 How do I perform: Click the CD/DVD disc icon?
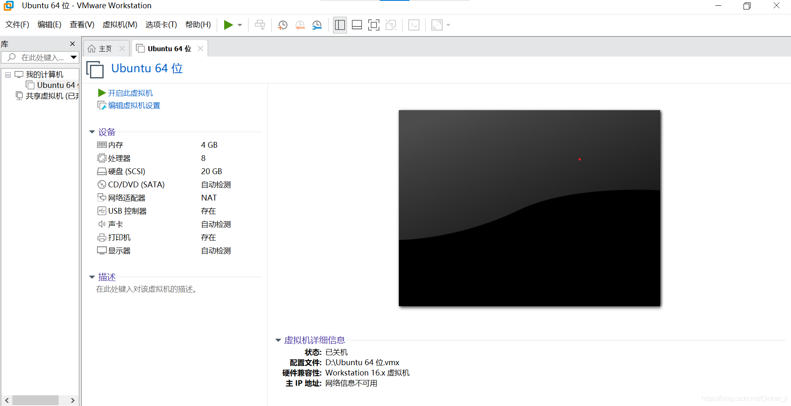102,184
